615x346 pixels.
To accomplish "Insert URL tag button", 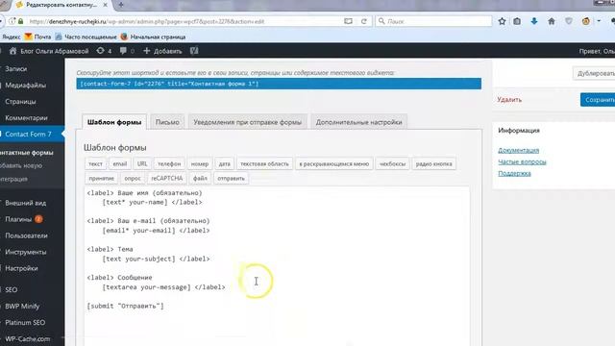I will tap(142, 164).
